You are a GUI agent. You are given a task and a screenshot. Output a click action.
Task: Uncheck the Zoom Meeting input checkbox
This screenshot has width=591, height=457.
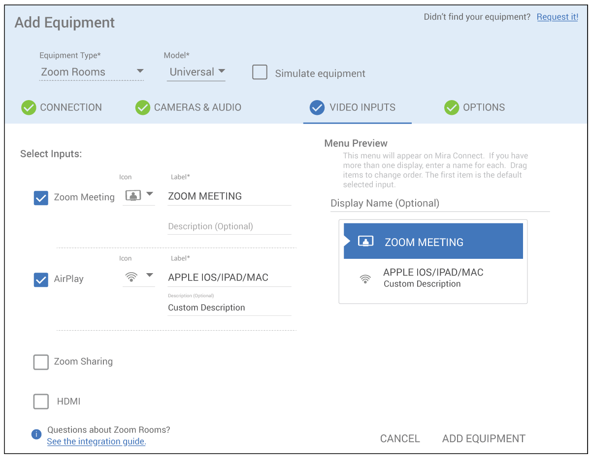click(41, 198)
